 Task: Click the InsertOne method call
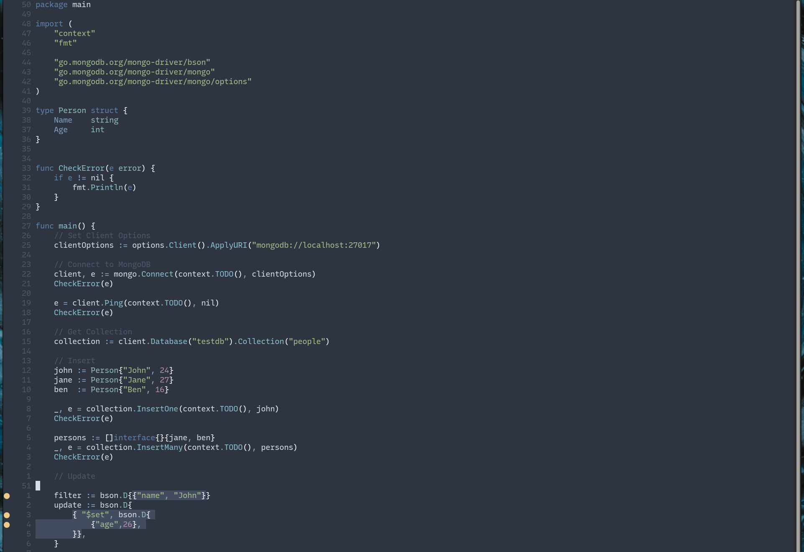[x=157, y=409]
